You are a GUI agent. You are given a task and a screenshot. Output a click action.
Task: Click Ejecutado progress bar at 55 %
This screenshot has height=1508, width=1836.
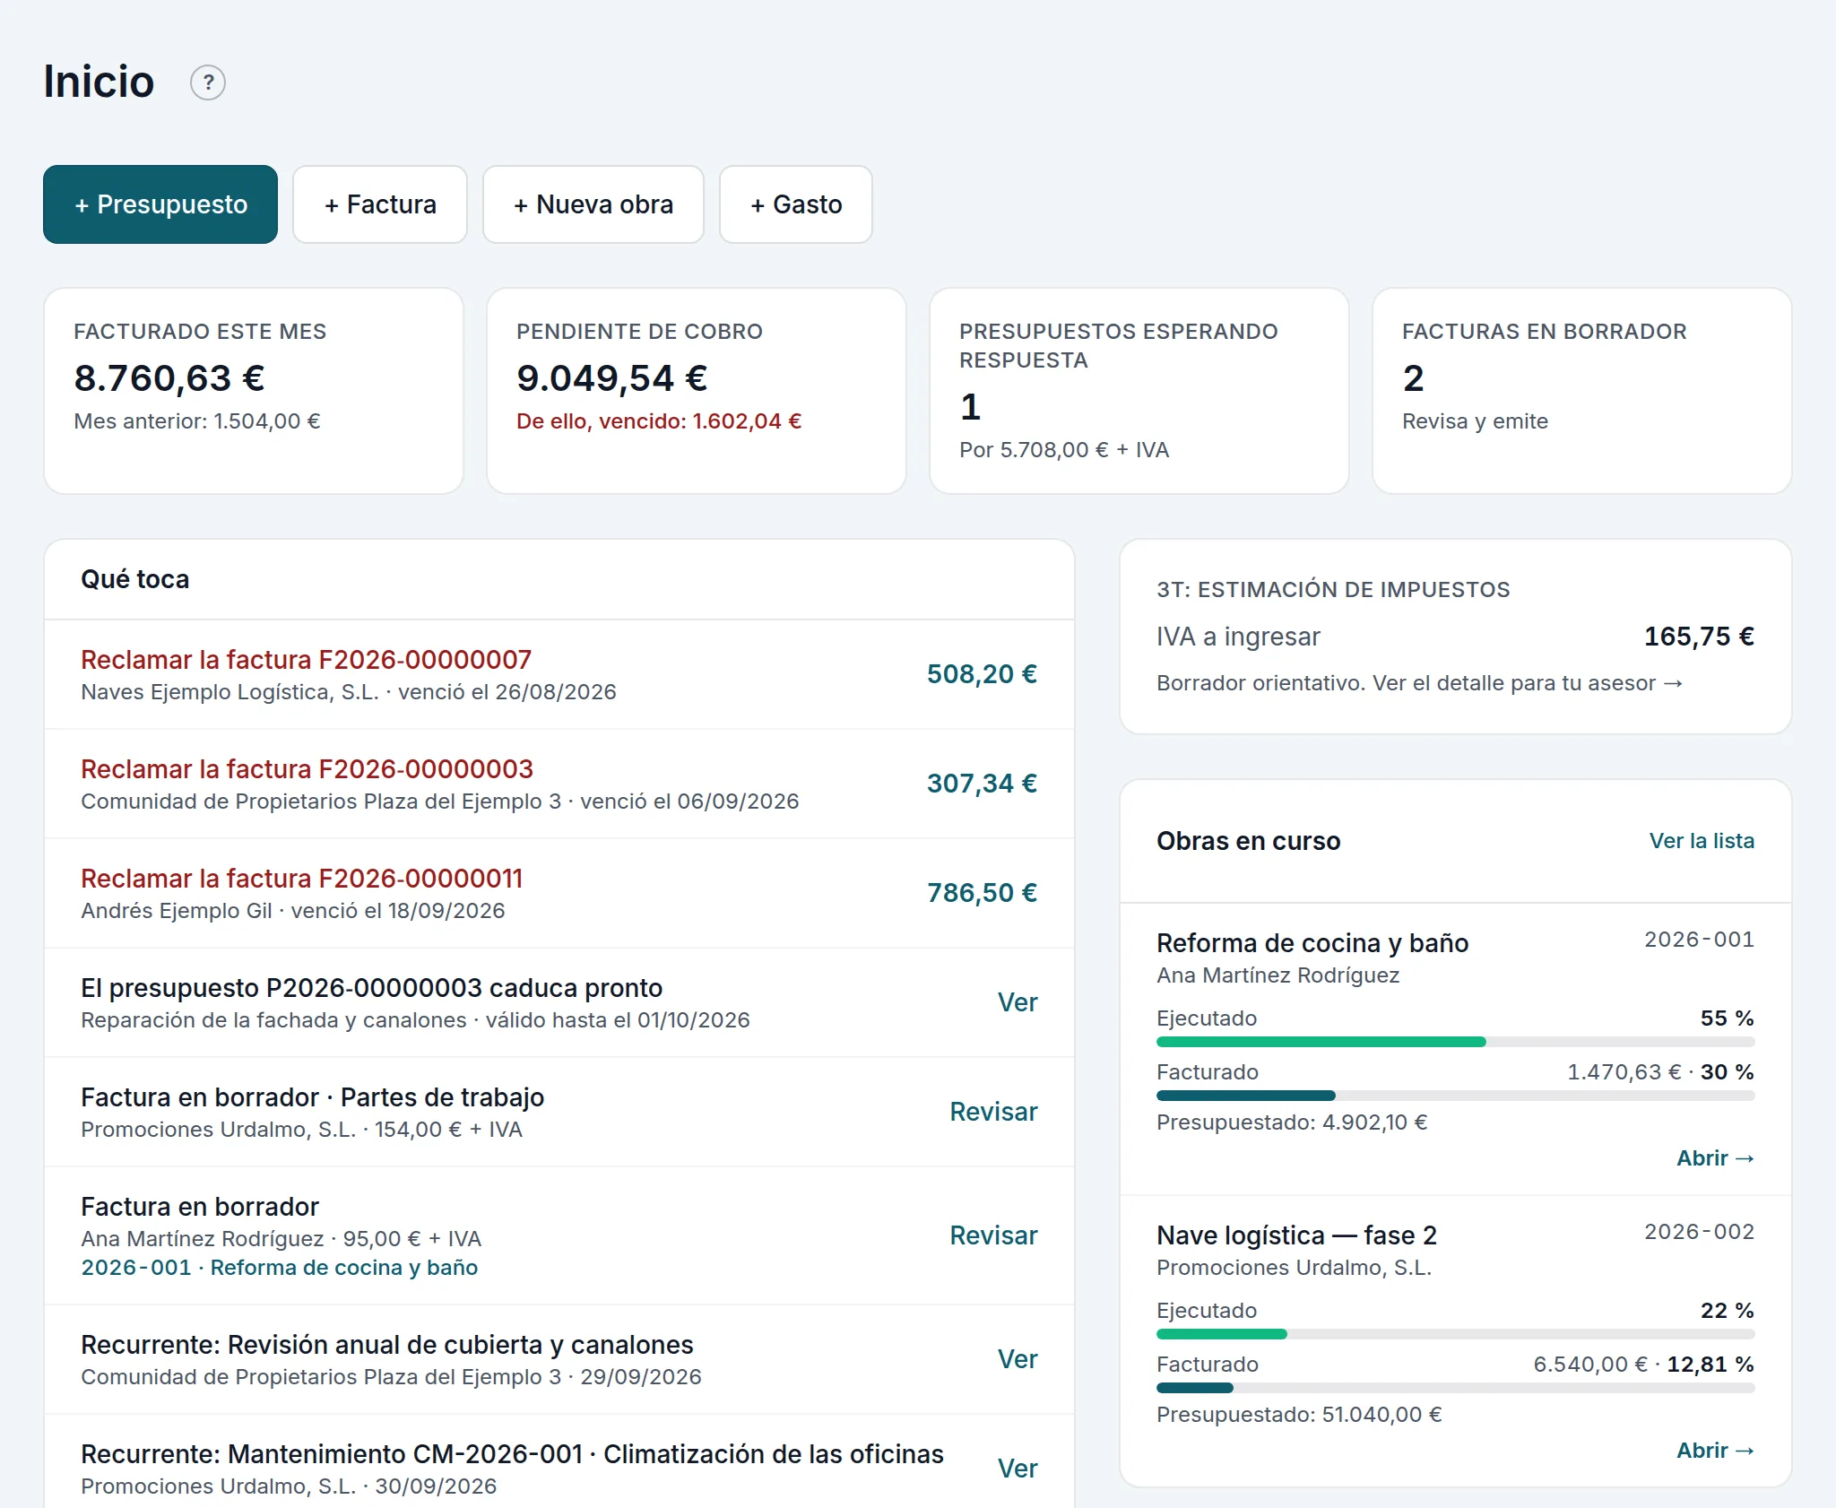(1456, 1042)
